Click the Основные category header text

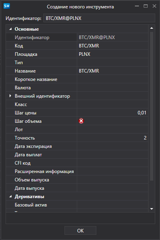27,29
